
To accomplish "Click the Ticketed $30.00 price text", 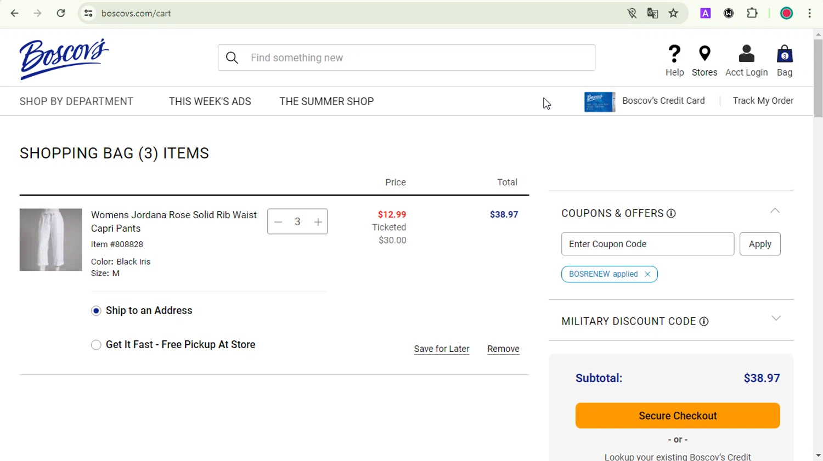I will pos(390,234).
